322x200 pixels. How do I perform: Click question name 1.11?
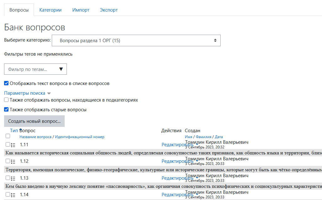[x=24, y=145]
